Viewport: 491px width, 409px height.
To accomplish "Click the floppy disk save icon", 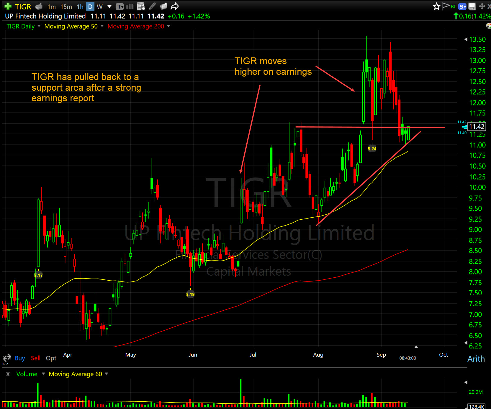I will pyautogui.click(x=472, y=6).
